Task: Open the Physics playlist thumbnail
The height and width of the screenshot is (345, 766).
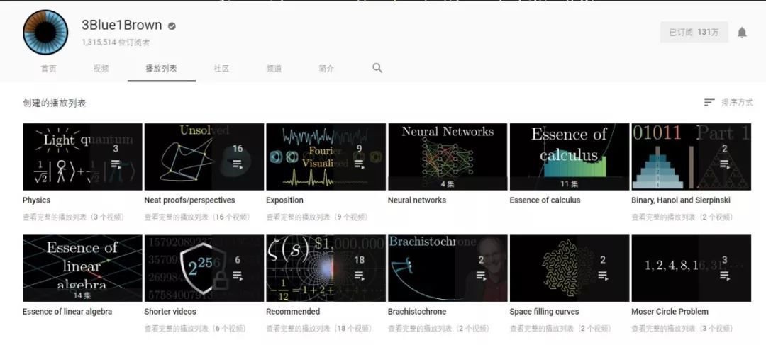Action: tap(82, 157)
